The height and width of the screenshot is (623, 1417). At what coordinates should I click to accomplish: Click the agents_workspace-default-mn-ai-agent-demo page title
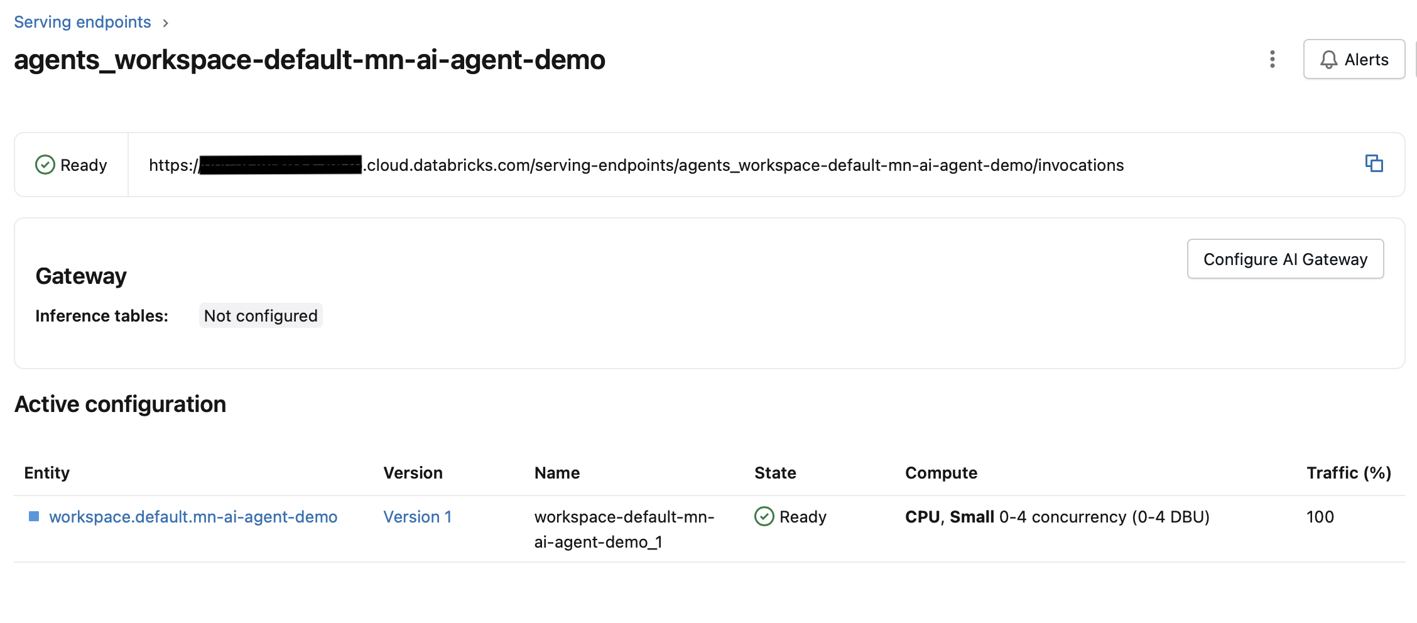(310, 60)
